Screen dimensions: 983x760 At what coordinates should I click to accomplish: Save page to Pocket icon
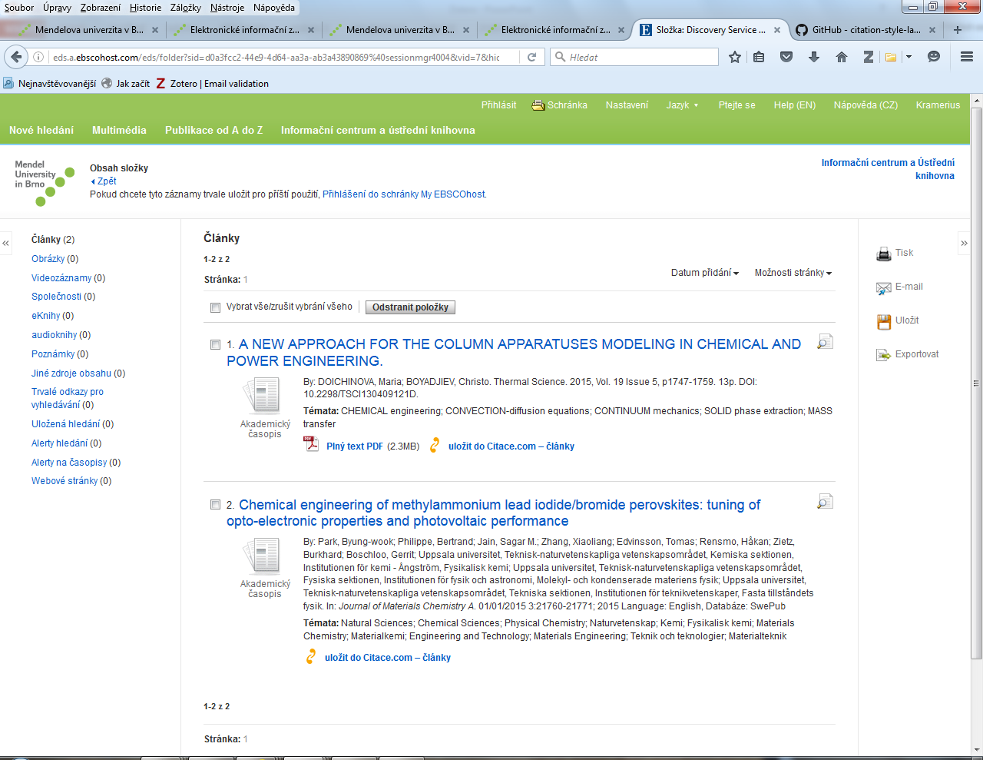pos(786,57)
